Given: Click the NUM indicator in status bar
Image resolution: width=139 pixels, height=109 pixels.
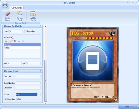Looking at the screenshot, I should tap(127, 107).
